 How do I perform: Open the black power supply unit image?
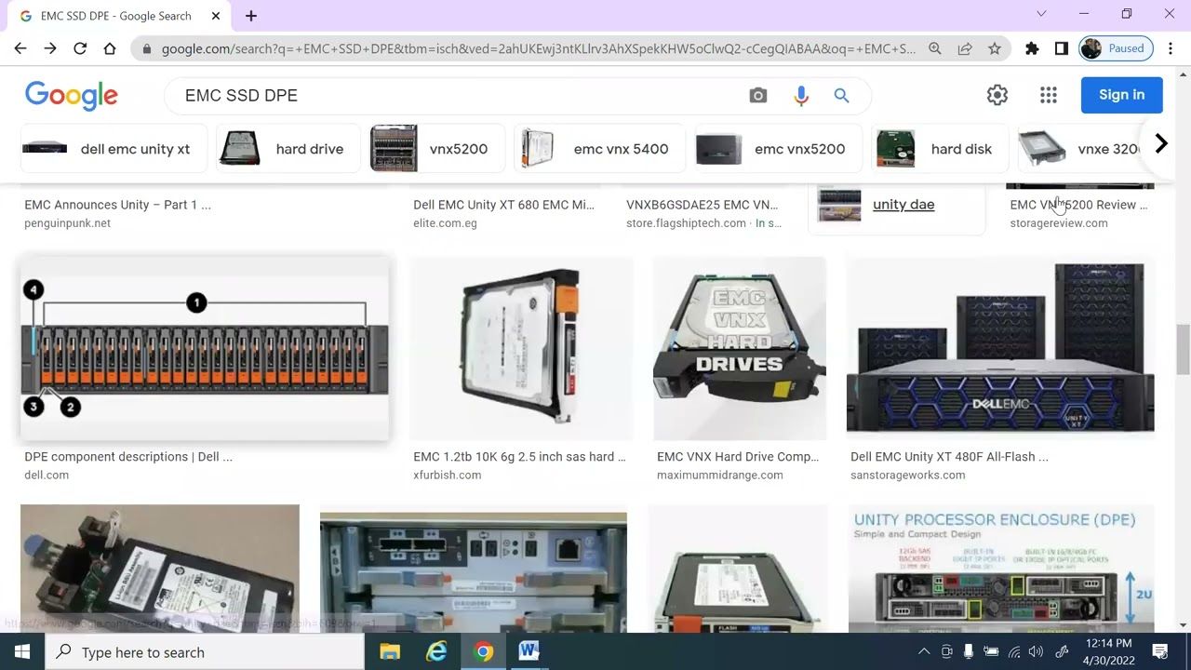160,569
